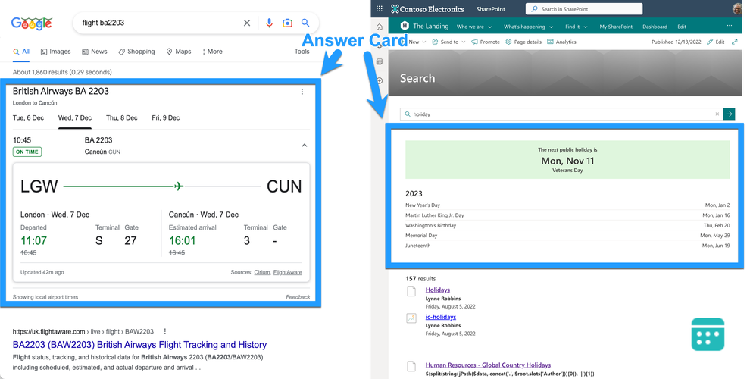Screen dimensions: 750x379
Task: Switch to the Thu, 8 Dec tab
Action: (121, 117)
